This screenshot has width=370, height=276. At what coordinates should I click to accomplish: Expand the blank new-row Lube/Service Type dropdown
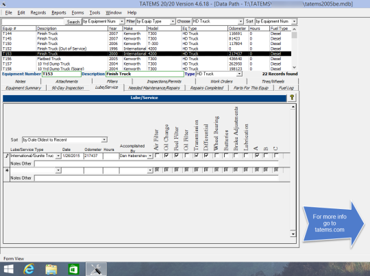[58, 170]
